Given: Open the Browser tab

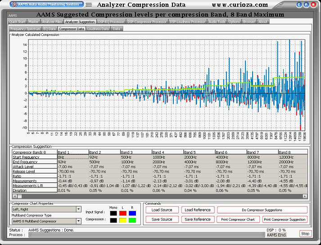Looking at the screenshot, I should click(x=249, y=22).
